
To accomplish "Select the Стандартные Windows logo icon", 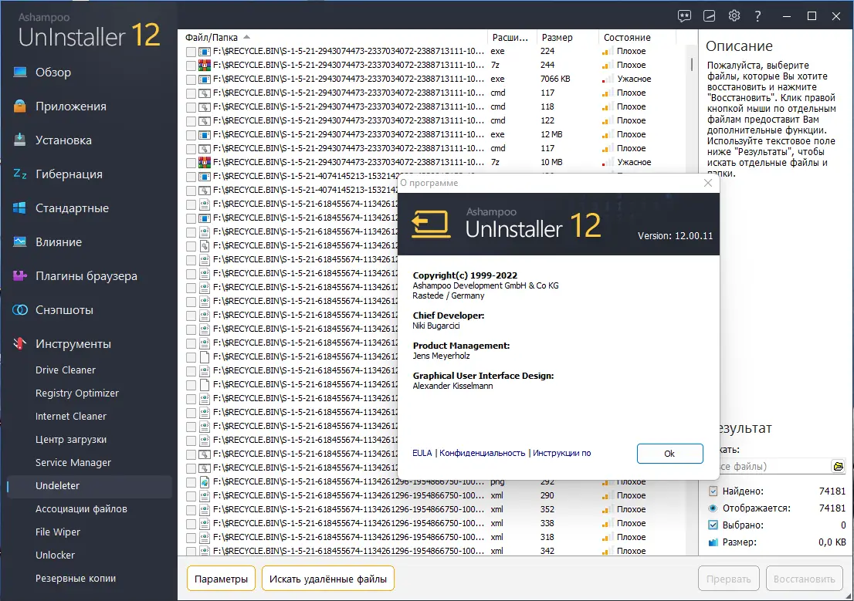I will [x=19, y=208].
